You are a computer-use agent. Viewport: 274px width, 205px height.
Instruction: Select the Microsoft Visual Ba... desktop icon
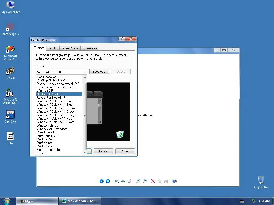[10, 96]
